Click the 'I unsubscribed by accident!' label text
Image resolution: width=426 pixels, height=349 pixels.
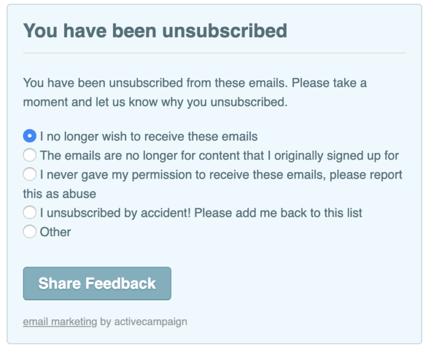click(x=115, y=213)
